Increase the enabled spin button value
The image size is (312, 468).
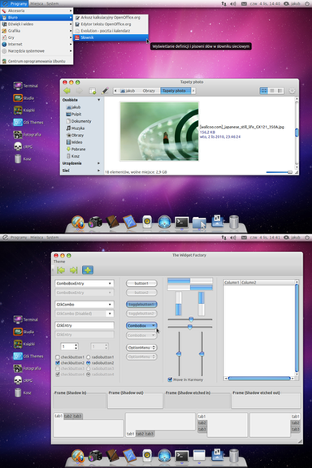76,344
